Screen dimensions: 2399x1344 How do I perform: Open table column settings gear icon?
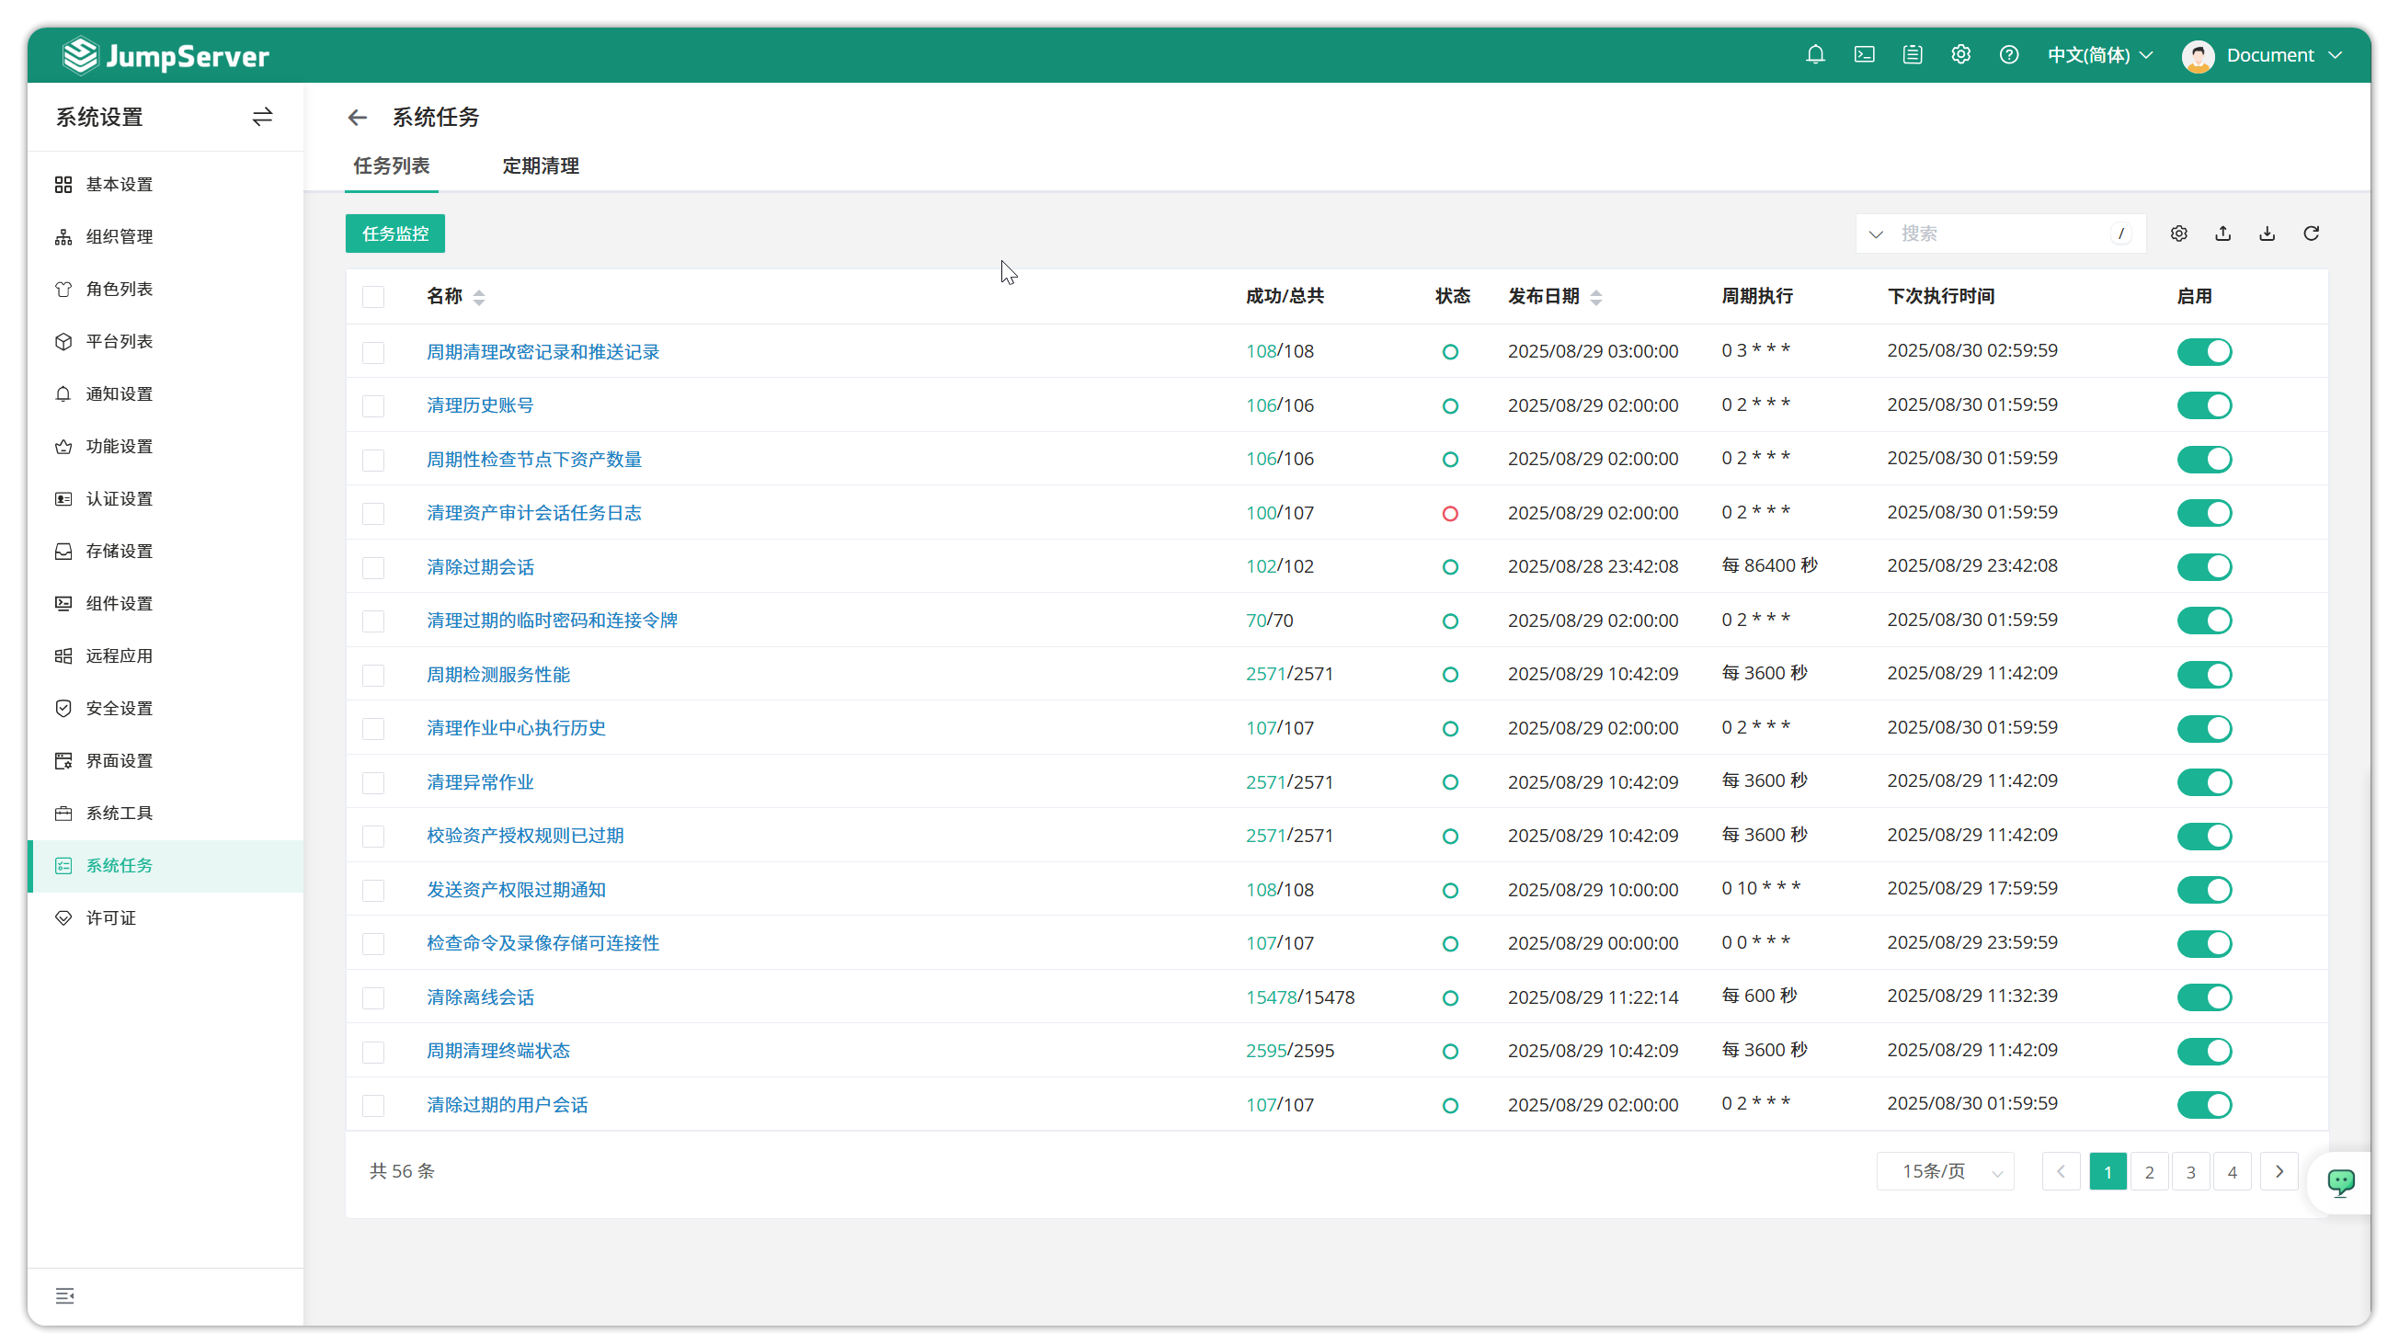pyautogui.click(x=2179, y=233)
